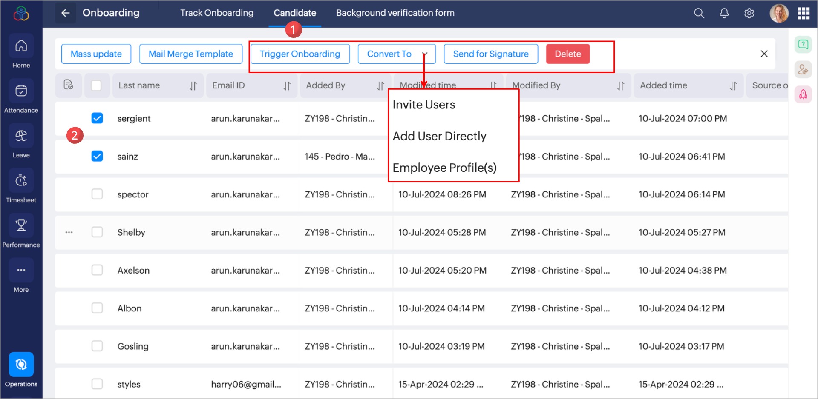The image size is (818, 399).
Task: Open the notifications bell icon
Action: tap(724, 13)
